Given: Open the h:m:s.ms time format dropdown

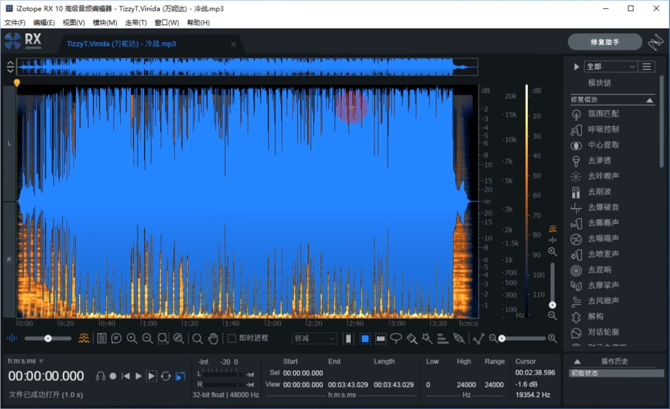Looking at the screenshot, I should [x=26, y=361].
